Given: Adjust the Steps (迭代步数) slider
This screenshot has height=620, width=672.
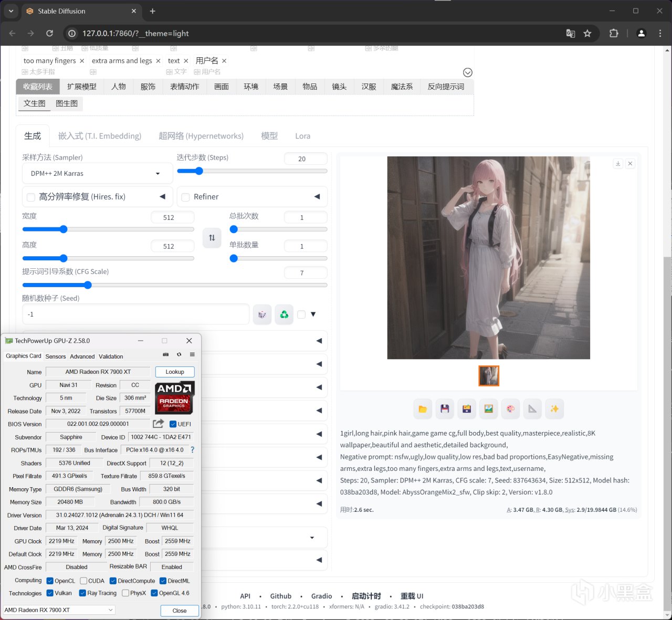Looking at the screenshot, I should [252, 171].
